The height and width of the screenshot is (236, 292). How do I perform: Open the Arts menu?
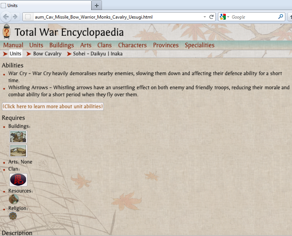click(x=86, y=45)
